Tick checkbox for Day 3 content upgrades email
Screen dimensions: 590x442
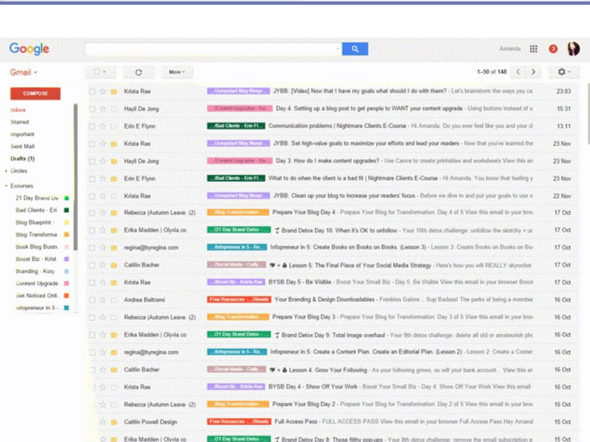pos(92,161)
